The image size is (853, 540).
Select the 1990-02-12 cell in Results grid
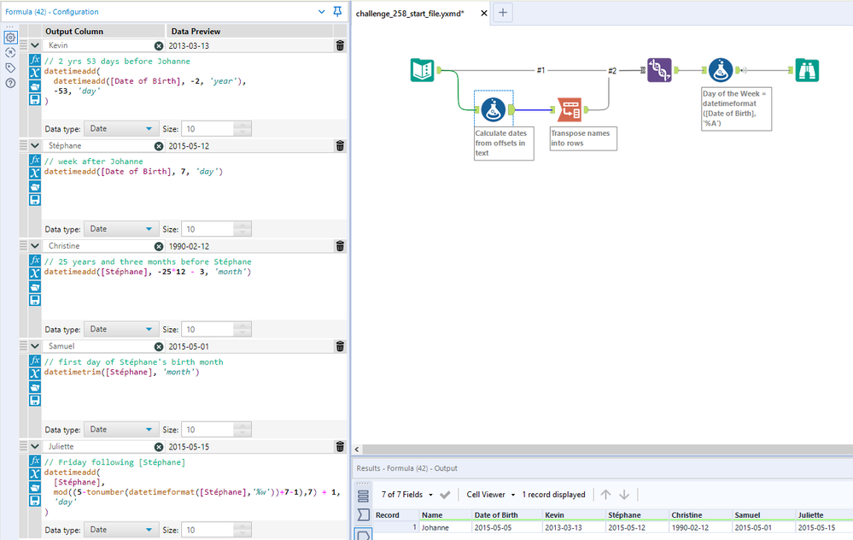700,527
